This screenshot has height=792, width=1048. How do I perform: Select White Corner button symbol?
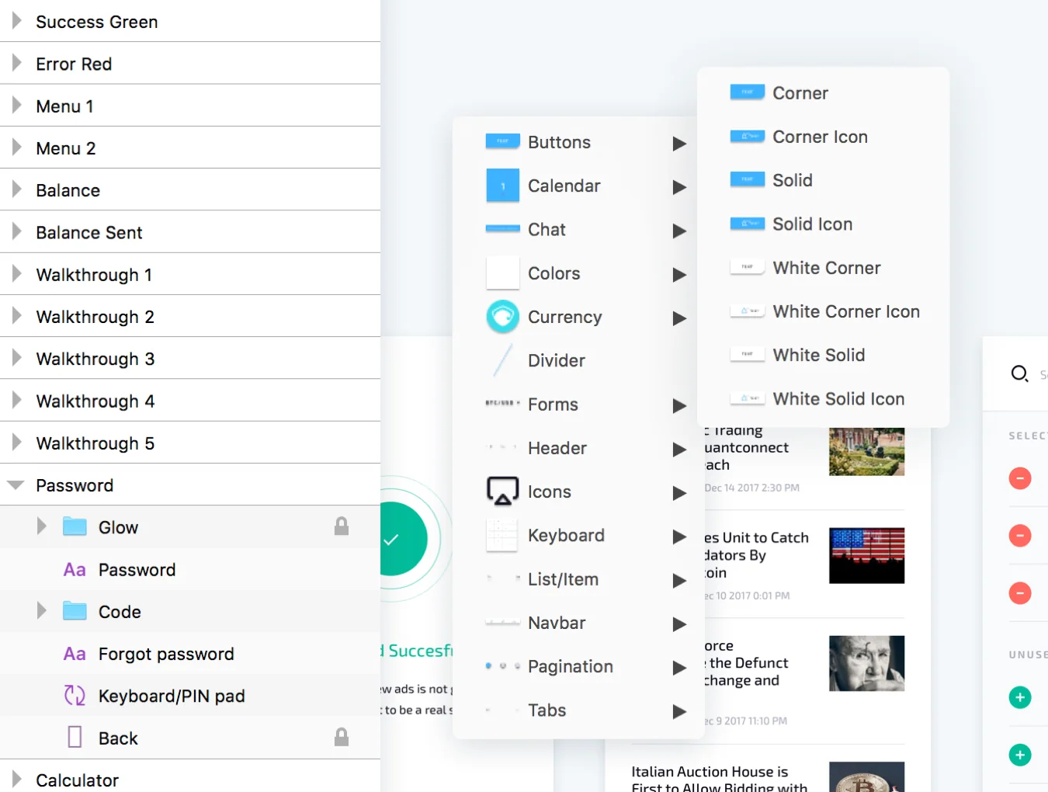coord(823,268)
